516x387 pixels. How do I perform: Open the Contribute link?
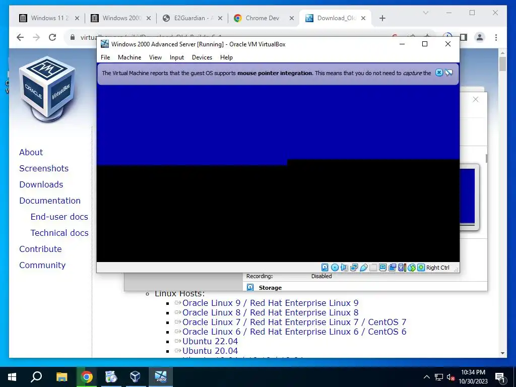[40, 249]
